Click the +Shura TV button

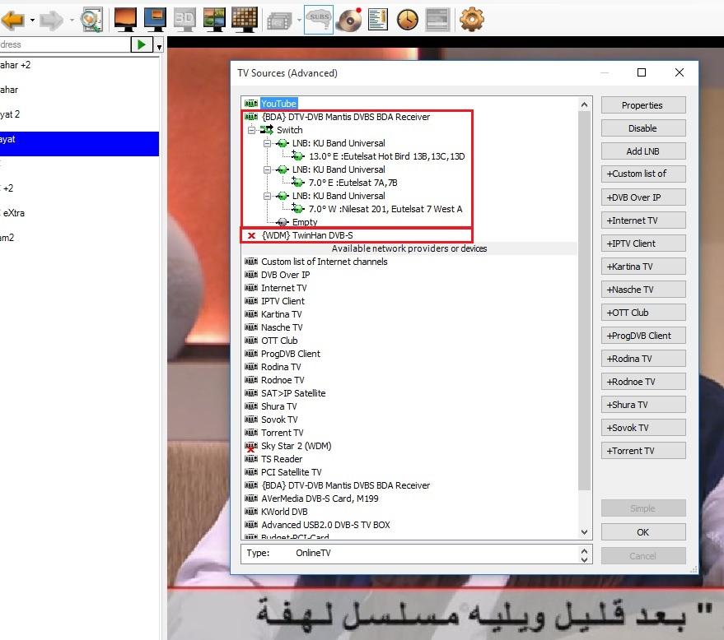(x=642, y=405)
